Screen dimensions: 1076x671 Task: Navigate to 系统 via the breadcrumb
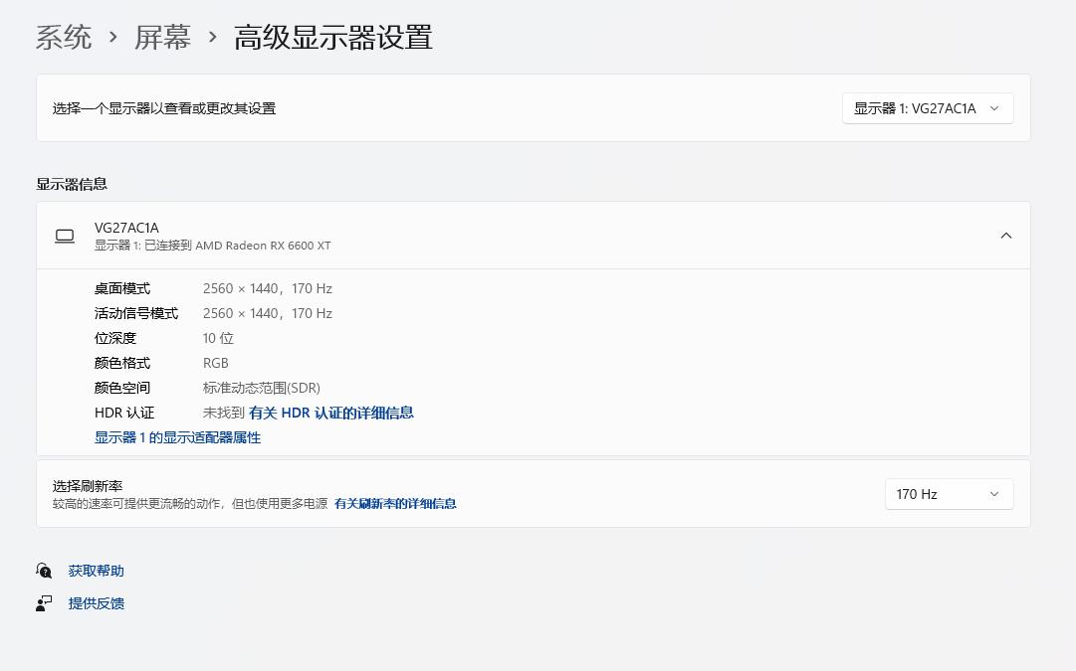point(63,38)
